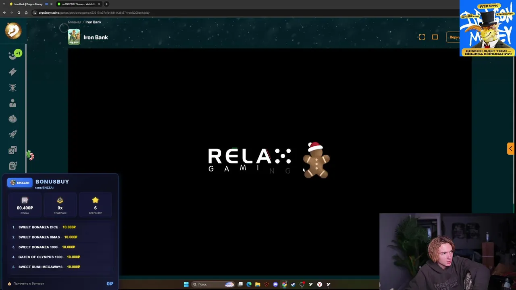Open OBS Studio from taskbar
Viewport: 516px width, 290px height.
click(x=302, y=284)
